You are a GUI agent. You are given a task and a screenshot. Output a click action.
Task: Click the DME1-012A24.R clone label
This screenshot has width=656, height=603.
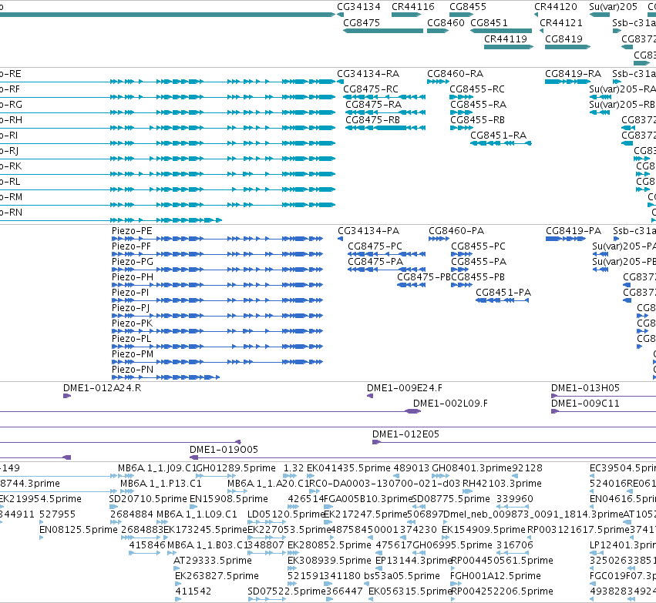pos(102,388)
